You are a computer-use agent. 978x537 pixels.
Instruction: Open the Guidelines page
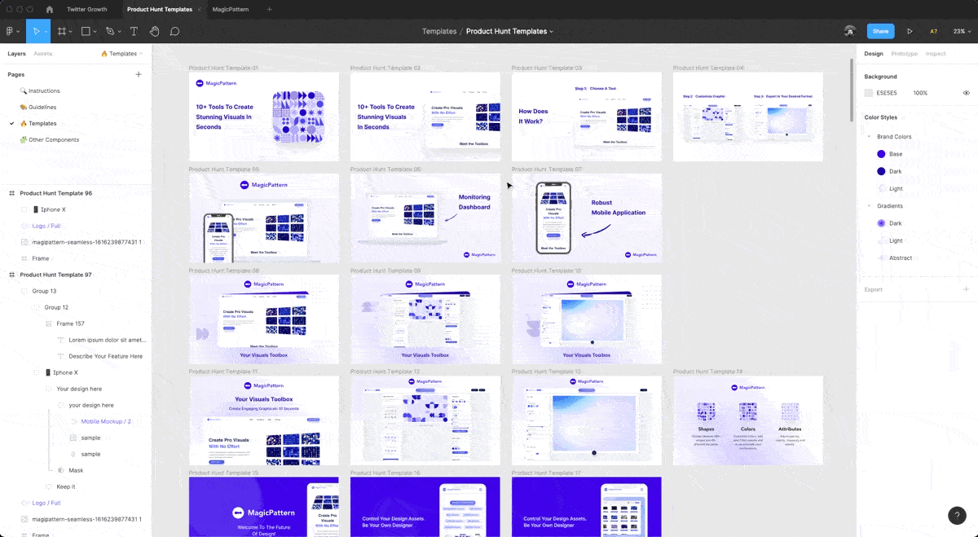42,107
